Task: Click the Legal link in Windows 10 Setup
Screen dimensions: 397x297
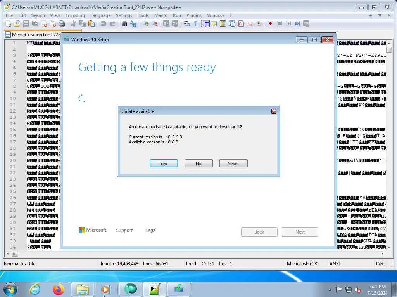Action: [x=151, y=230]
